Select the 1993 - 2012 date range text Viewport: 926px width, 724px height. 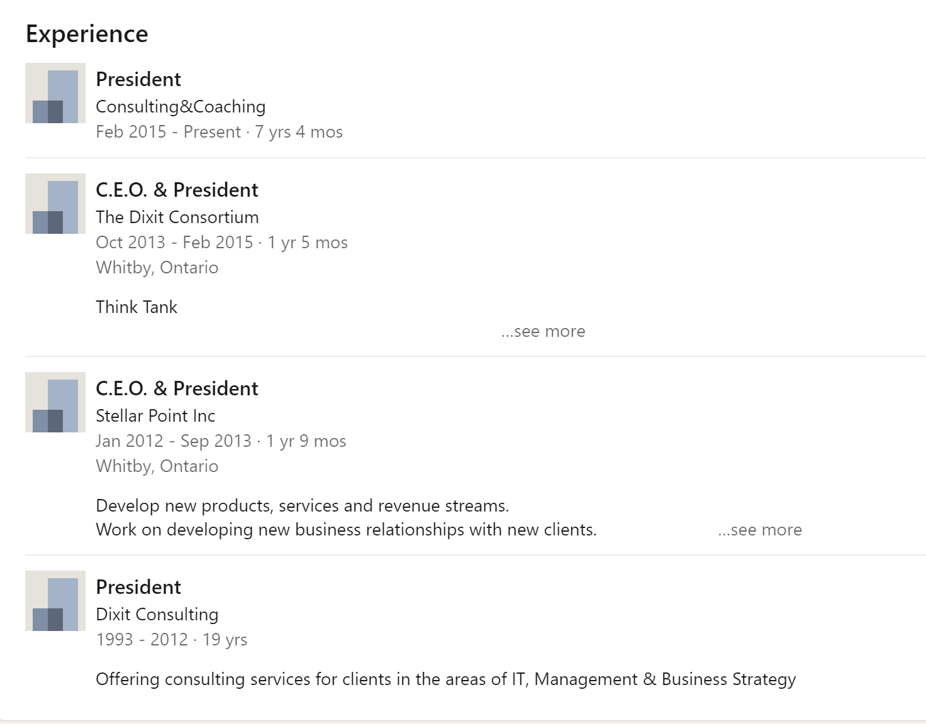[x=142, y=640]
